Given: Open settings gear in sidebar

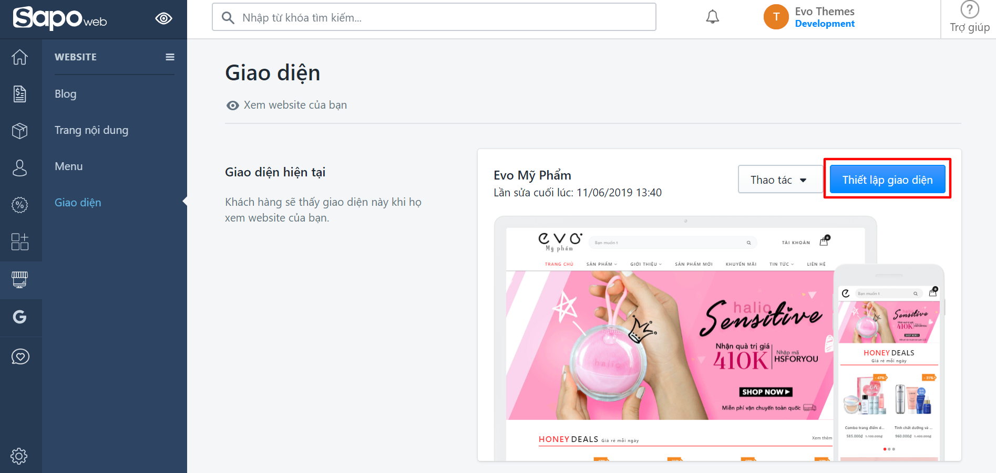Looking at the screenshot, I should point(19,456).
